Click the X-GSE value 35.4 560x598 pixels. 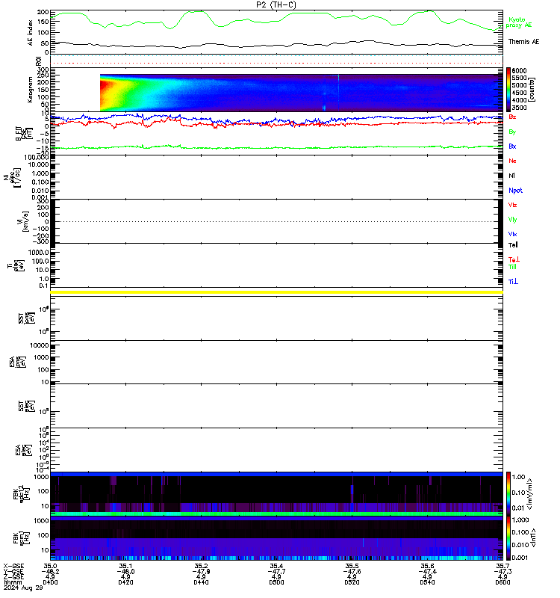coord(276,566)
